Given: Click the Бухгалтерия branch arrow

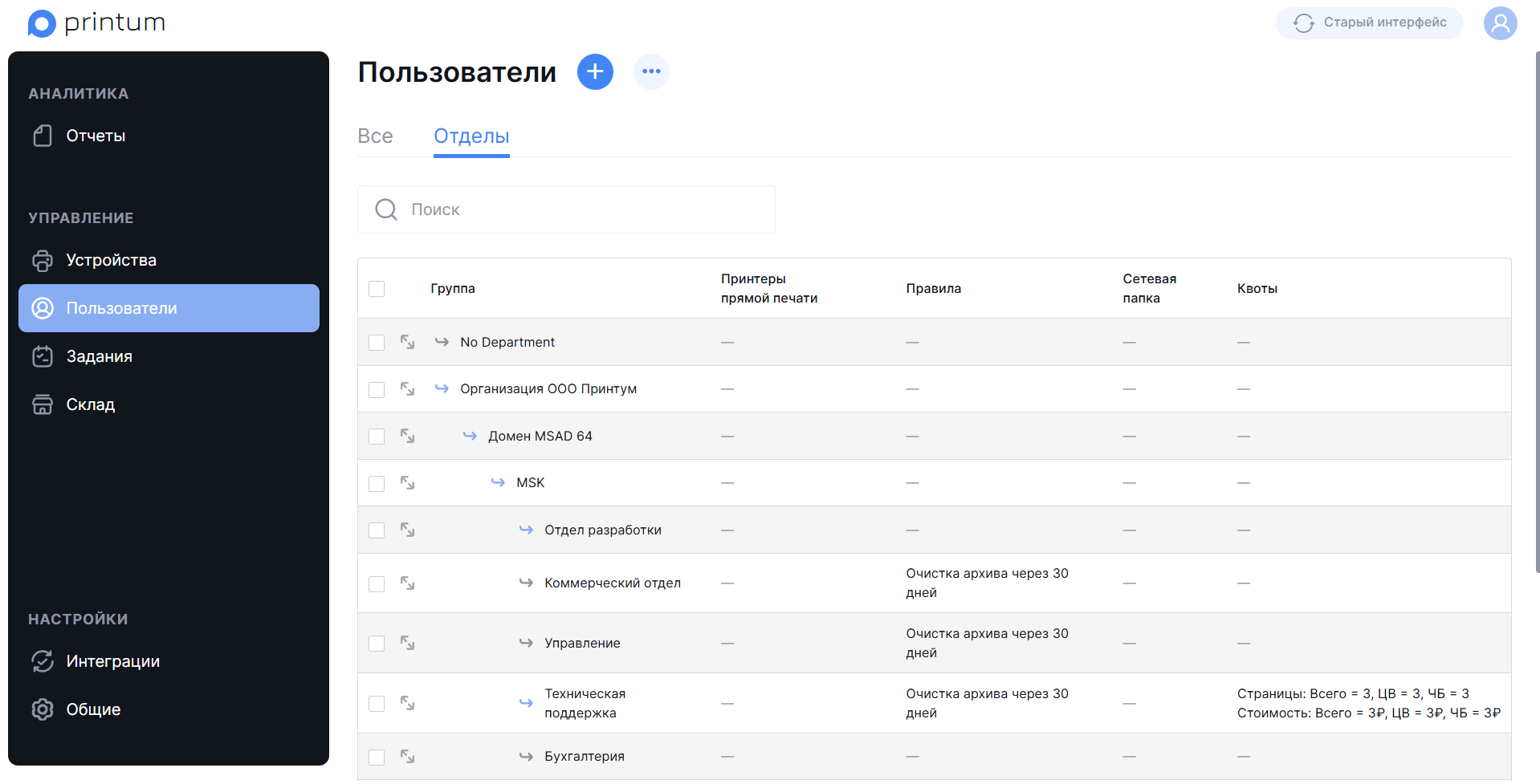Looking at the screenshot, I should click(x=526, y=756).
